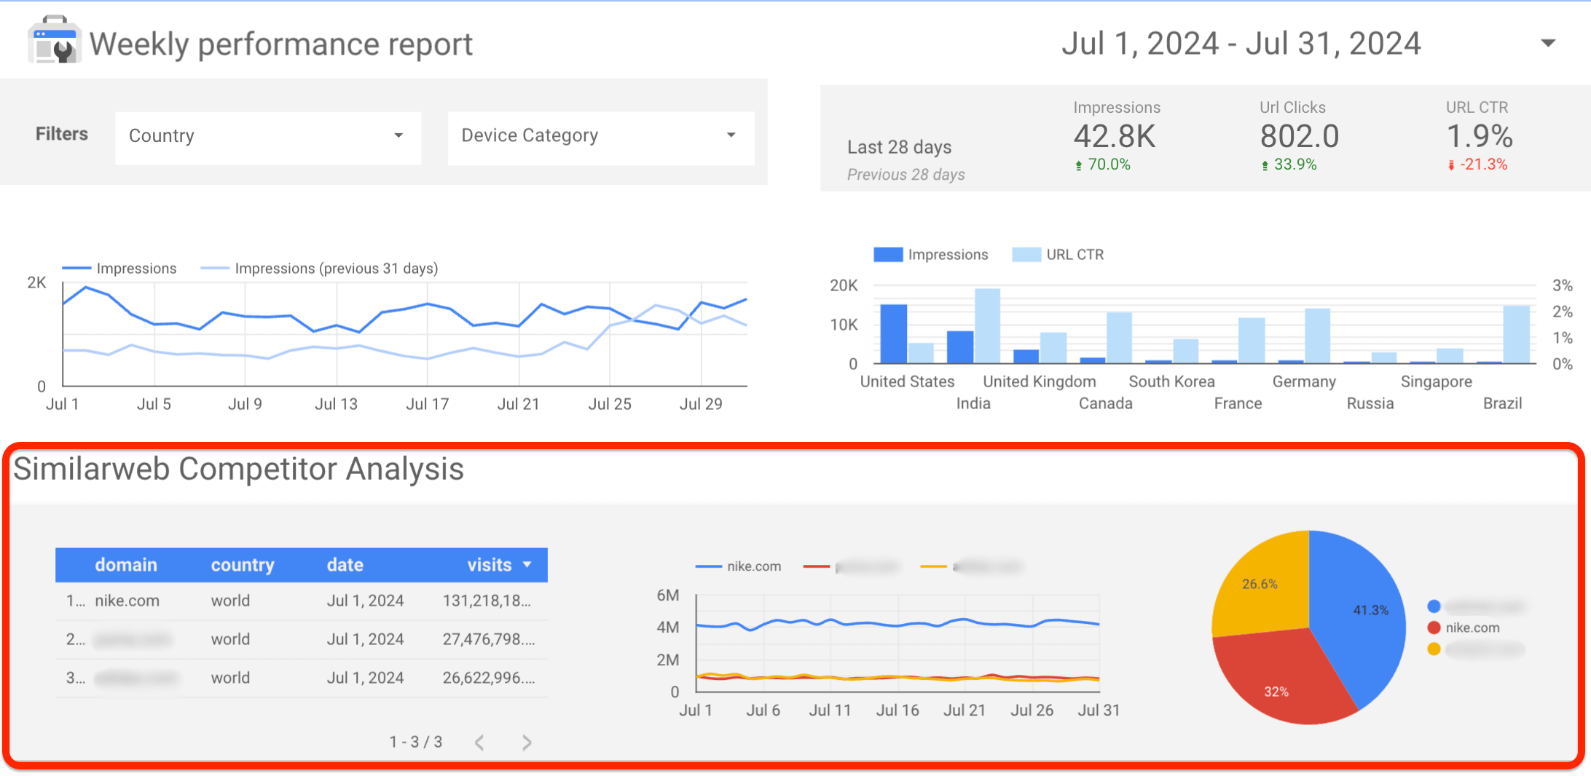Click the Weekly performance report title
The image size is (1591, 776).
[x=281, y=44]
